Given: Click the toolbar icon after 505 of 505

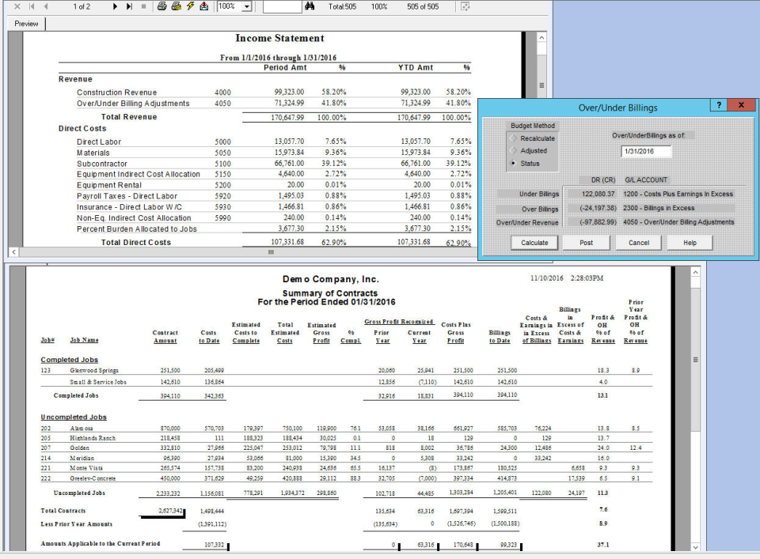Looking at the screenshot, I should [x=465, y=6].
